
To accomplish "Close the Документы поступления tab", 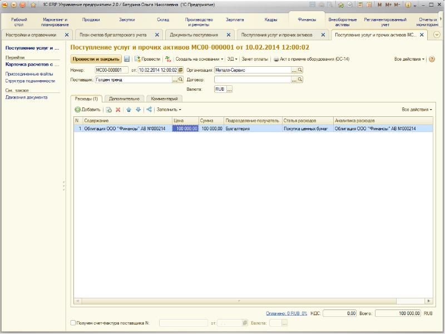I will point(231,35).
